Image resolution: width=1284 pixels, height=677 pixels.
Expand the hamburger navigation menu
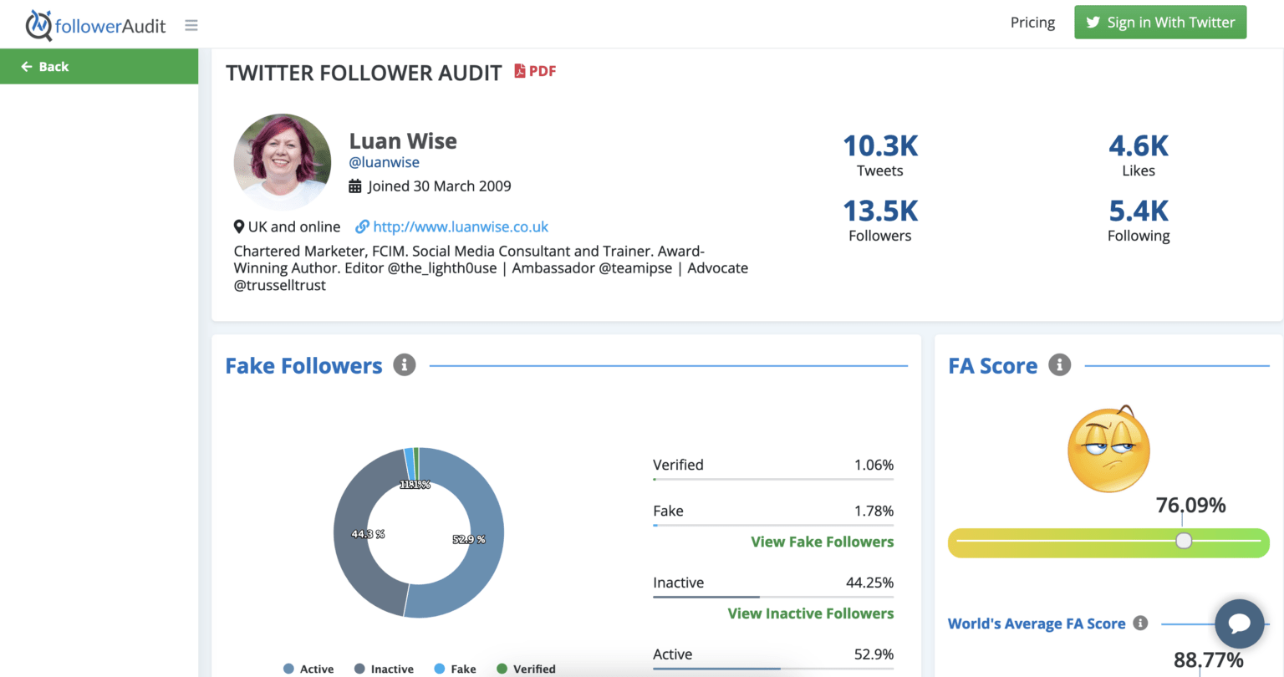pyautogui.click(x=191, y=24)
